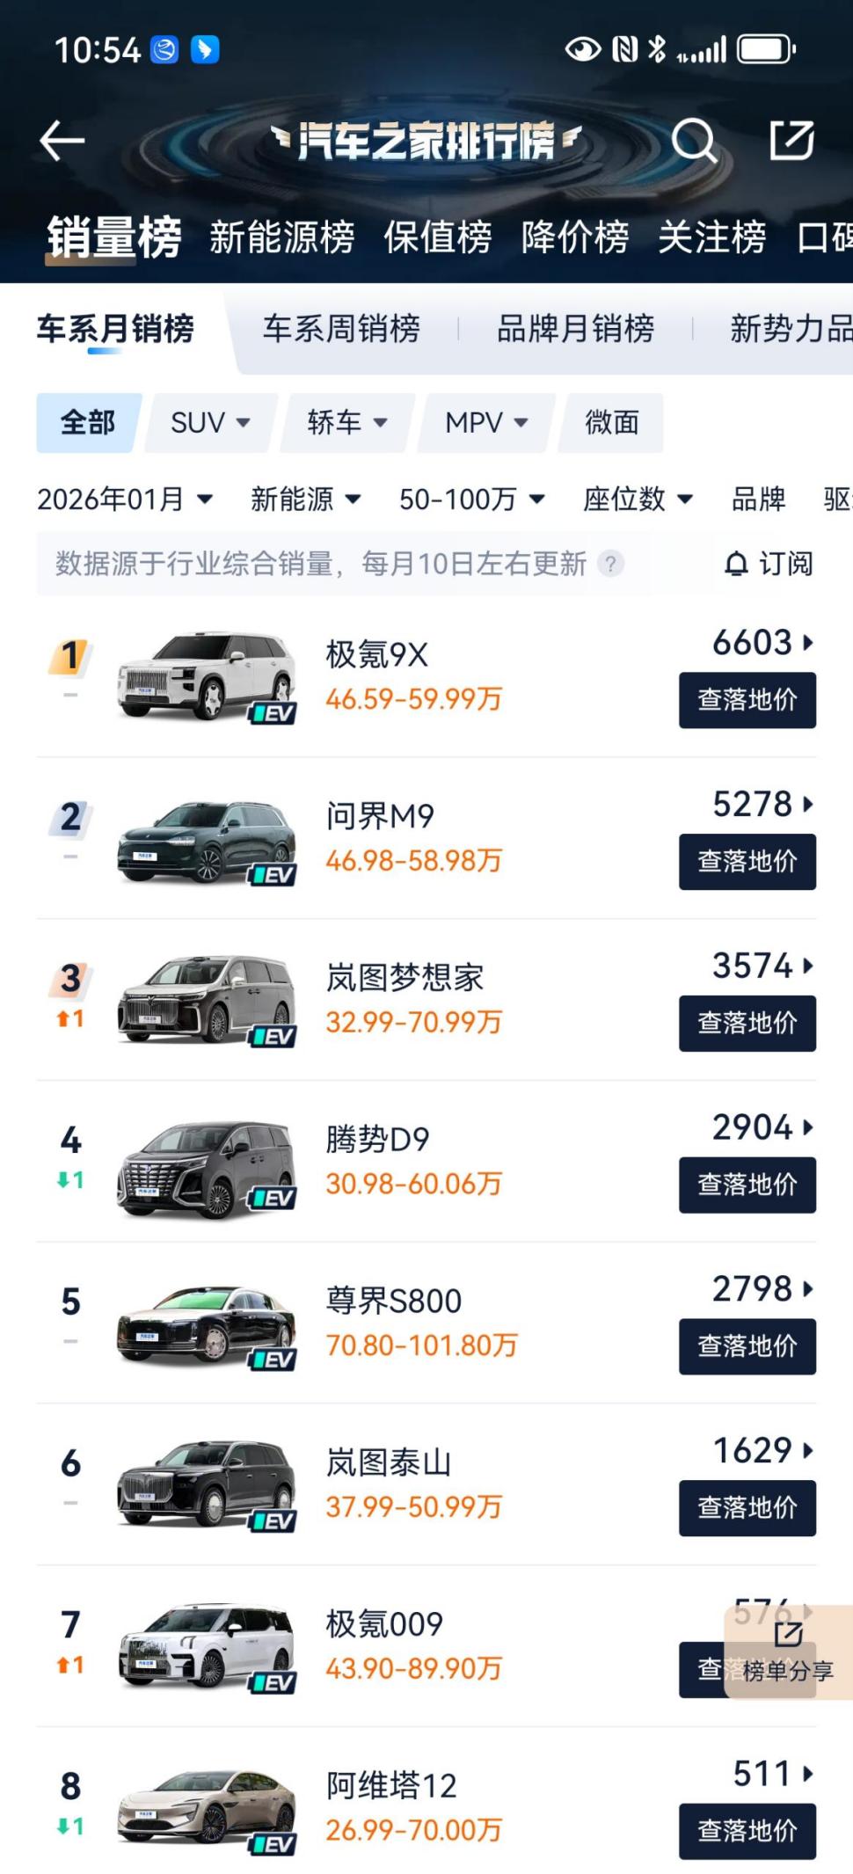Viewport: 853px width, 1874px height.
Task: Tap 查落地价 button for 极氪9X
Action: (x=747, y=700)
